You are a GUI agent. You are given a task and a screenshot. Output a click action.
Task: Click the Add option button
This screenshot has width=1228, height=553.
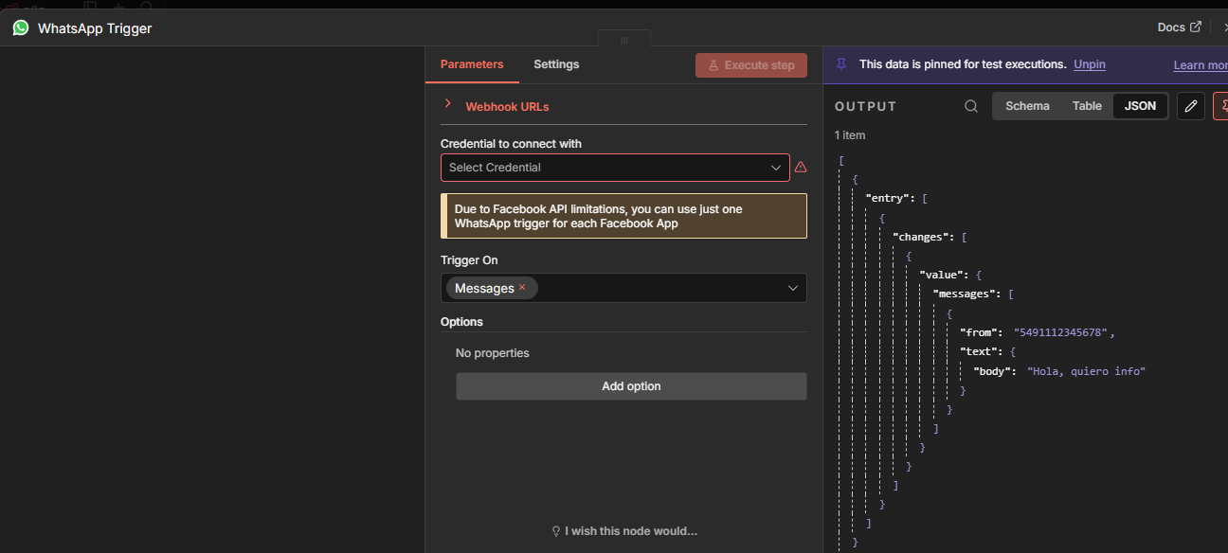click(x=631, y=386)
